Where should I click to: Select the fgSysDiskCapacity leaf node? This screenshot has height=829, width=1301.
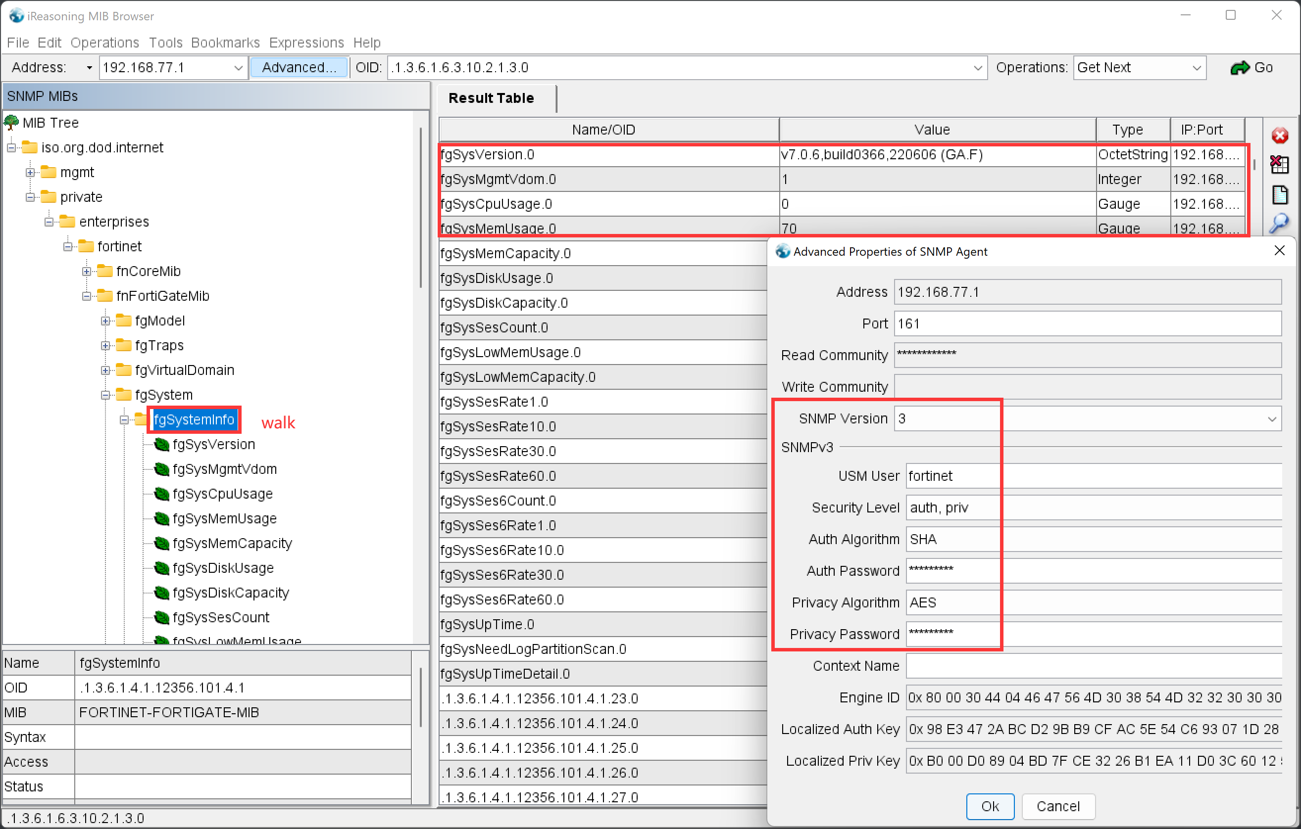[230, 593]
